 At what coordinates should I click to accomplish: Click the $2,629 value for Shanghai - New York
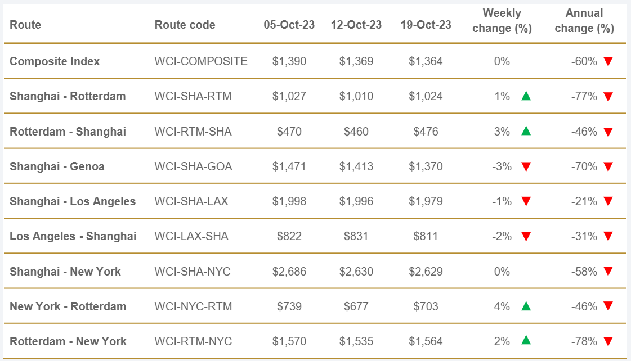(x=426, y=272)
